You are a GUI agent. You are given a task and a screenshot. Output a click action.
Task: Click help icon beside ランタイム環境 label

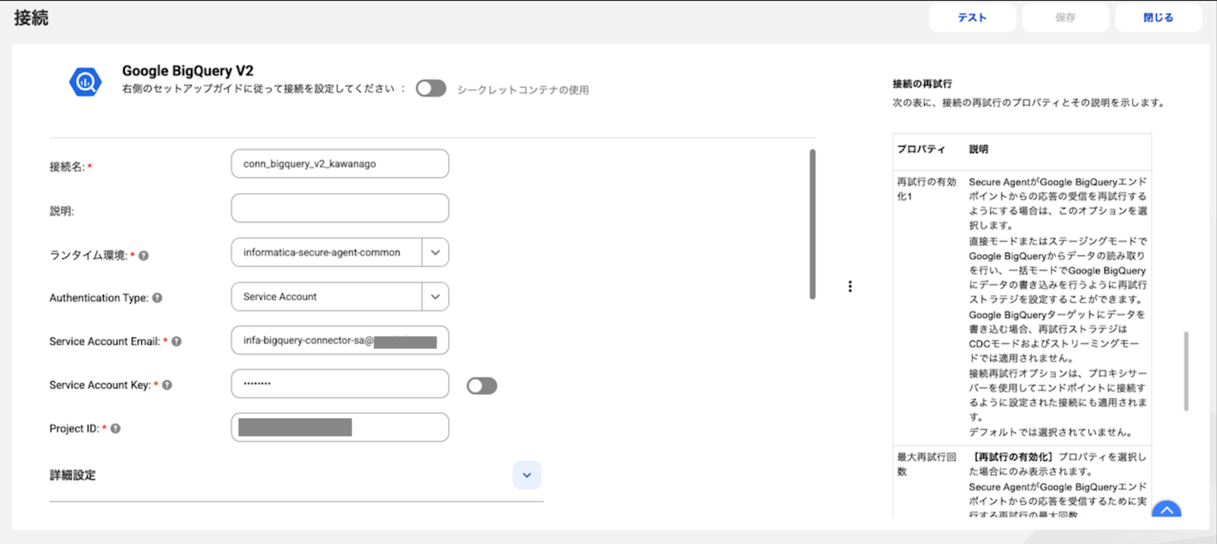[x=144, y=256]
